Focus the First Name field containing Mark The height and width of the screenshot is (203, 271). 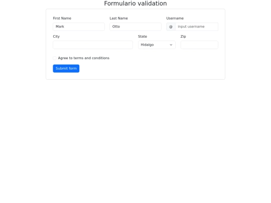click(x=79, y=27)
